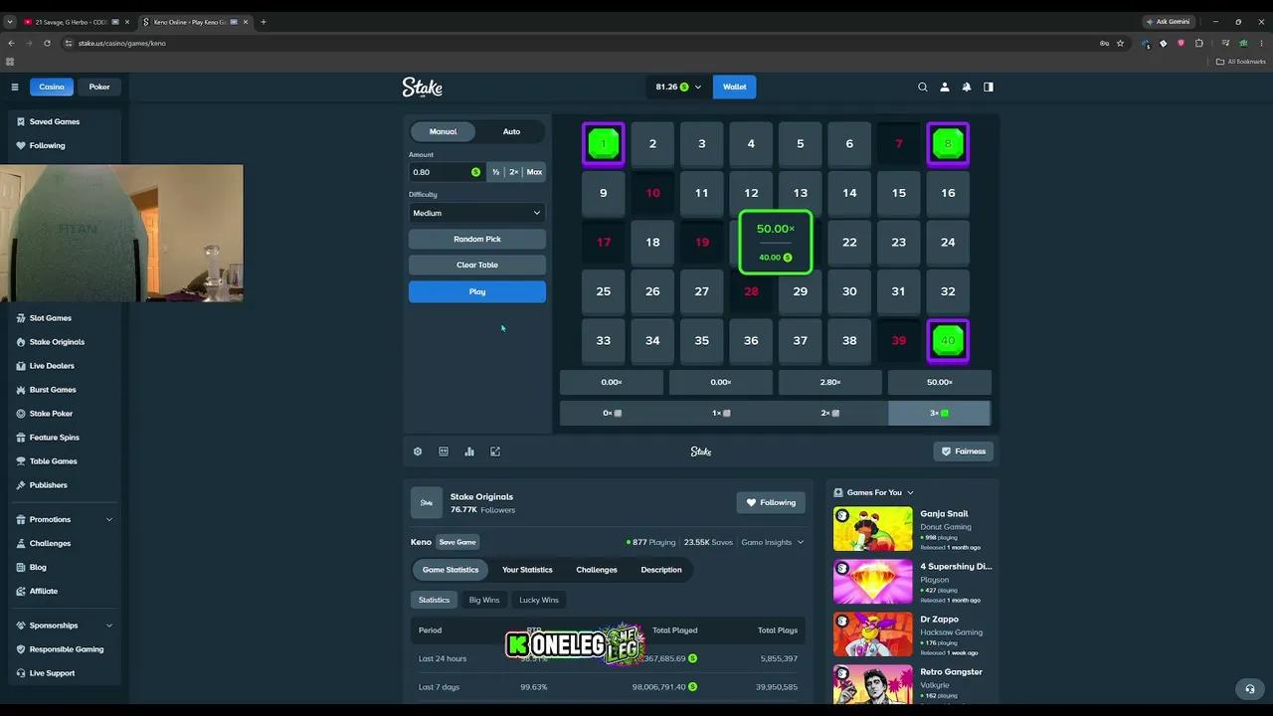Open Slot Games in the sidebar
Image resolution: width=1273 pixels, height=716 pixels.
pyautogui.click(x=51, y=318)
